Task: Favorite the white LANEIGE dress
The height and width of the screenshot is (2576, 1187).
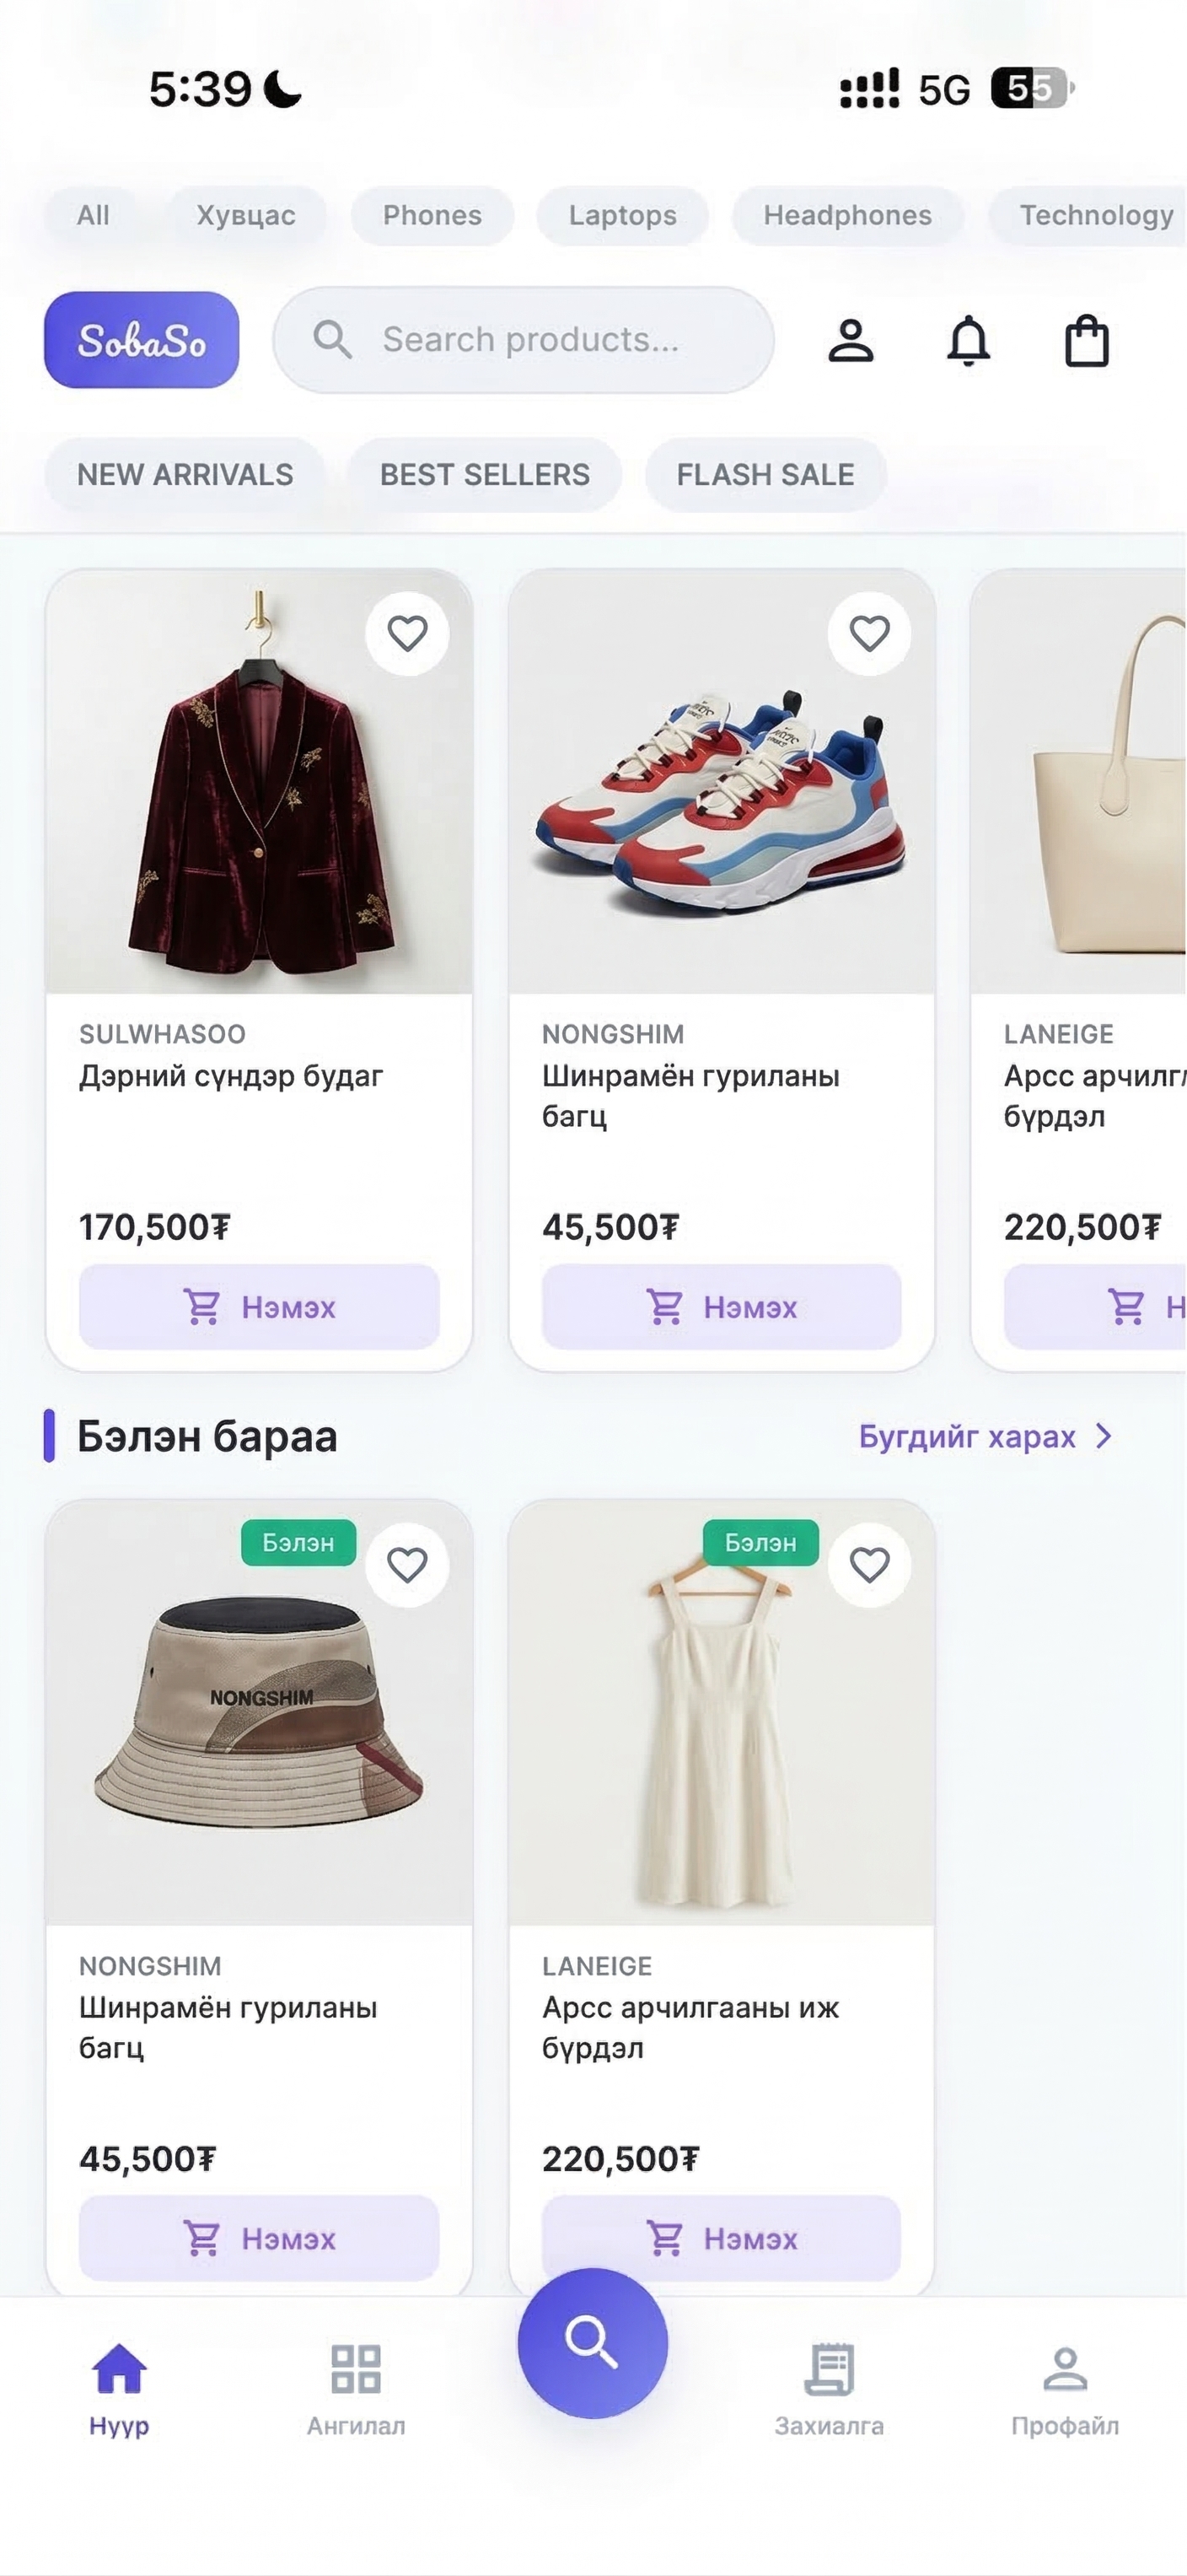Action: click(870, 1565)
